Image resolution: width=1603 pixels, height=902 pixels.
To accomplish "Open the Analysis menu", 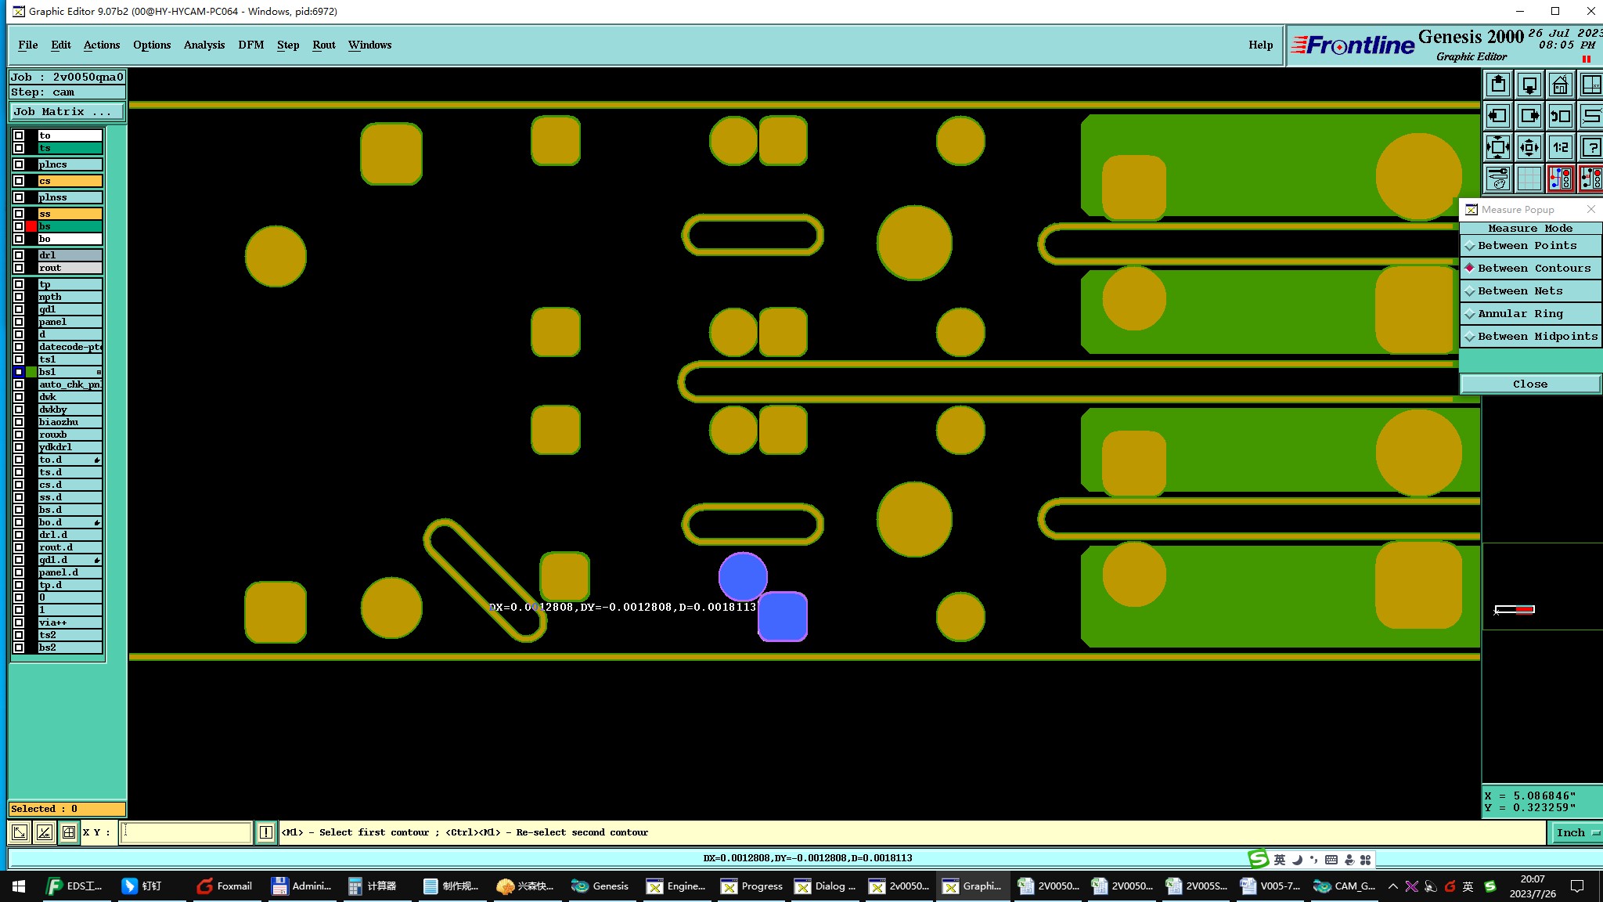I will pos(204,45).
